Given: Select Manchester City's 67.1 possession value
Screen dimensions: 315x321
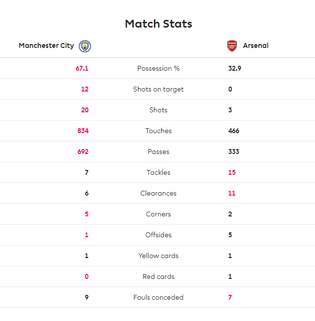Looking at the screenshot, I should point(82,68).
